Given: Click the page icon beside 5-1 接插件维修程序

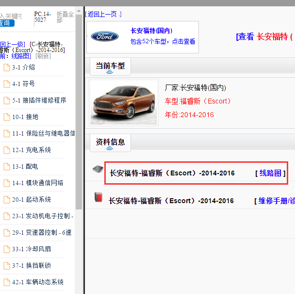Looking at the screenshot, I should click(x=7, y=101).
